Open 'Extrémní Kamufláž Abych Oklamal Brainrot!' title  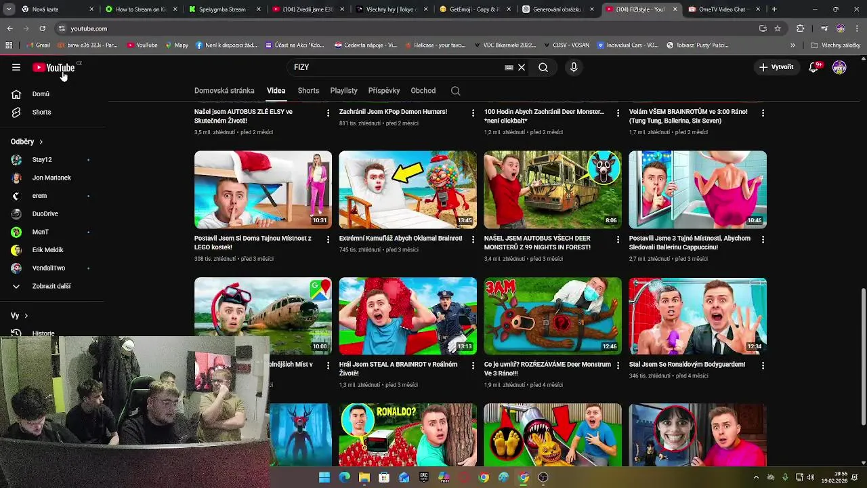[401, 239]
